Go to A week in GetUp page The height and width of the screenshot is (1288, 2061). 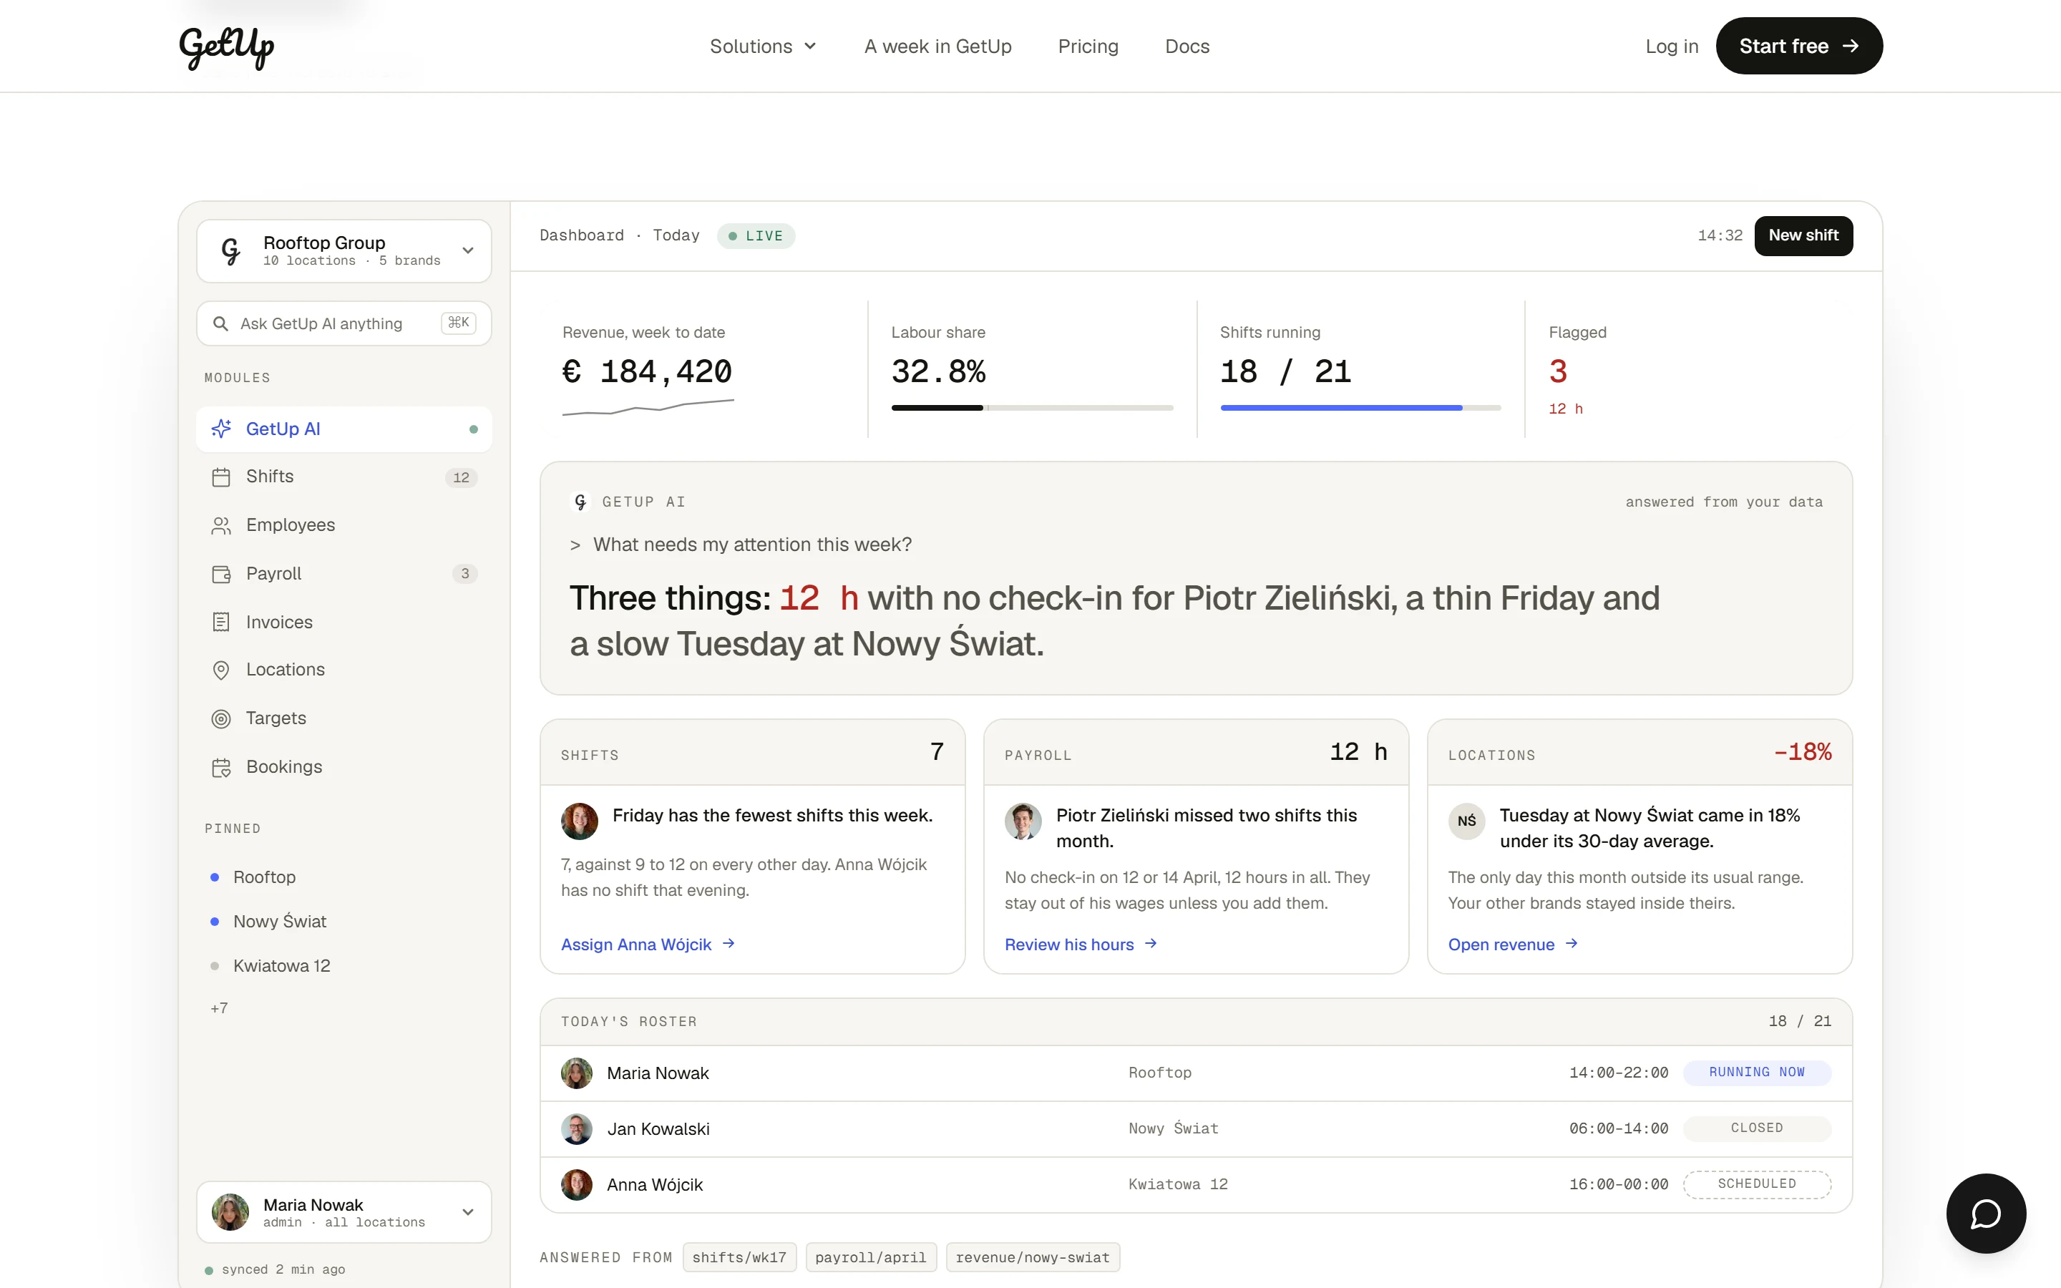pos(937,46)
